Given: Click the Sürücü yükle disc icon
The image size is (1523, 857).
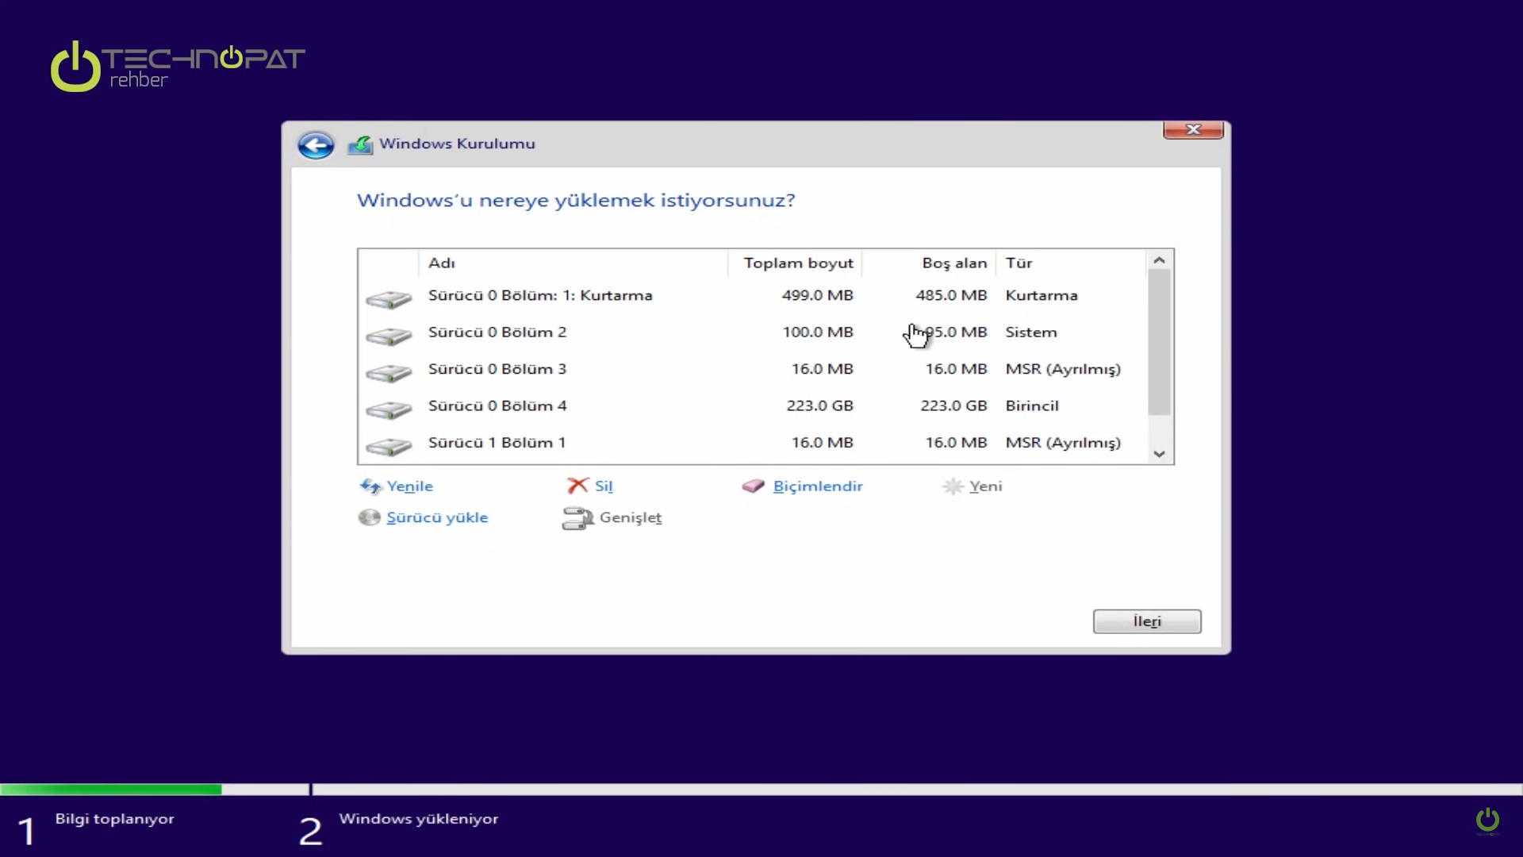Looking at the screenshot, I should [x=369, y=517].
